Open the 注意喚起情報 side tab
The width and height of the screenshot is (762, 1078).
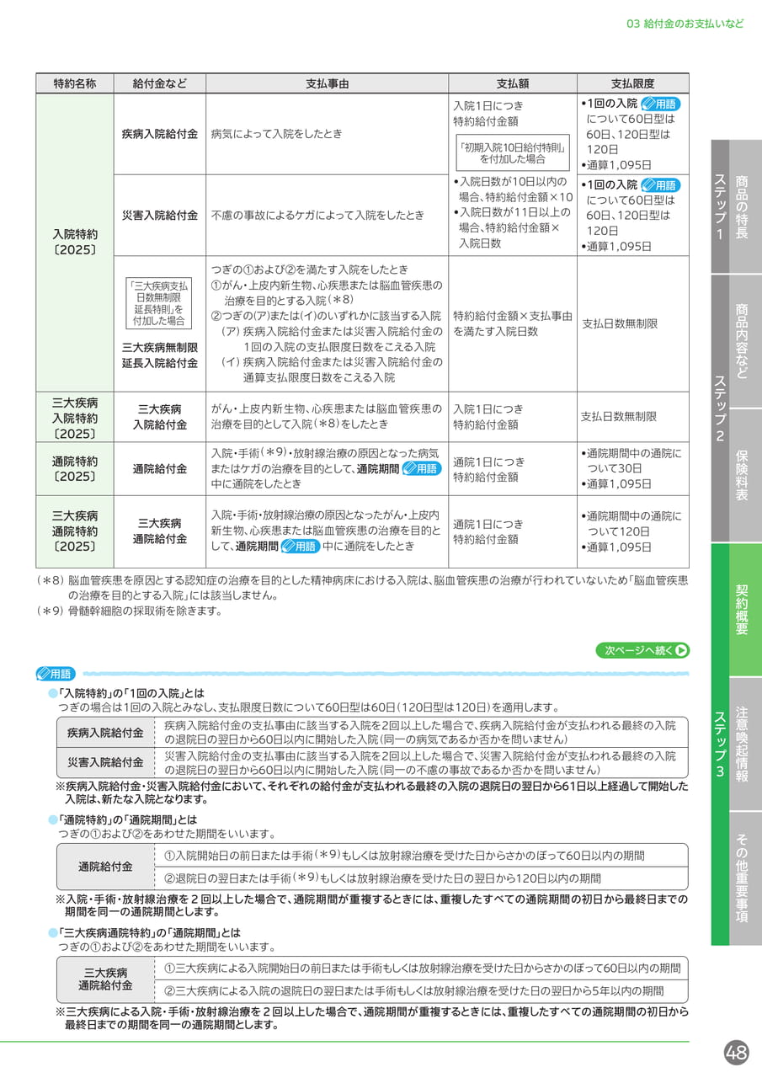click(x=745, y=744)
